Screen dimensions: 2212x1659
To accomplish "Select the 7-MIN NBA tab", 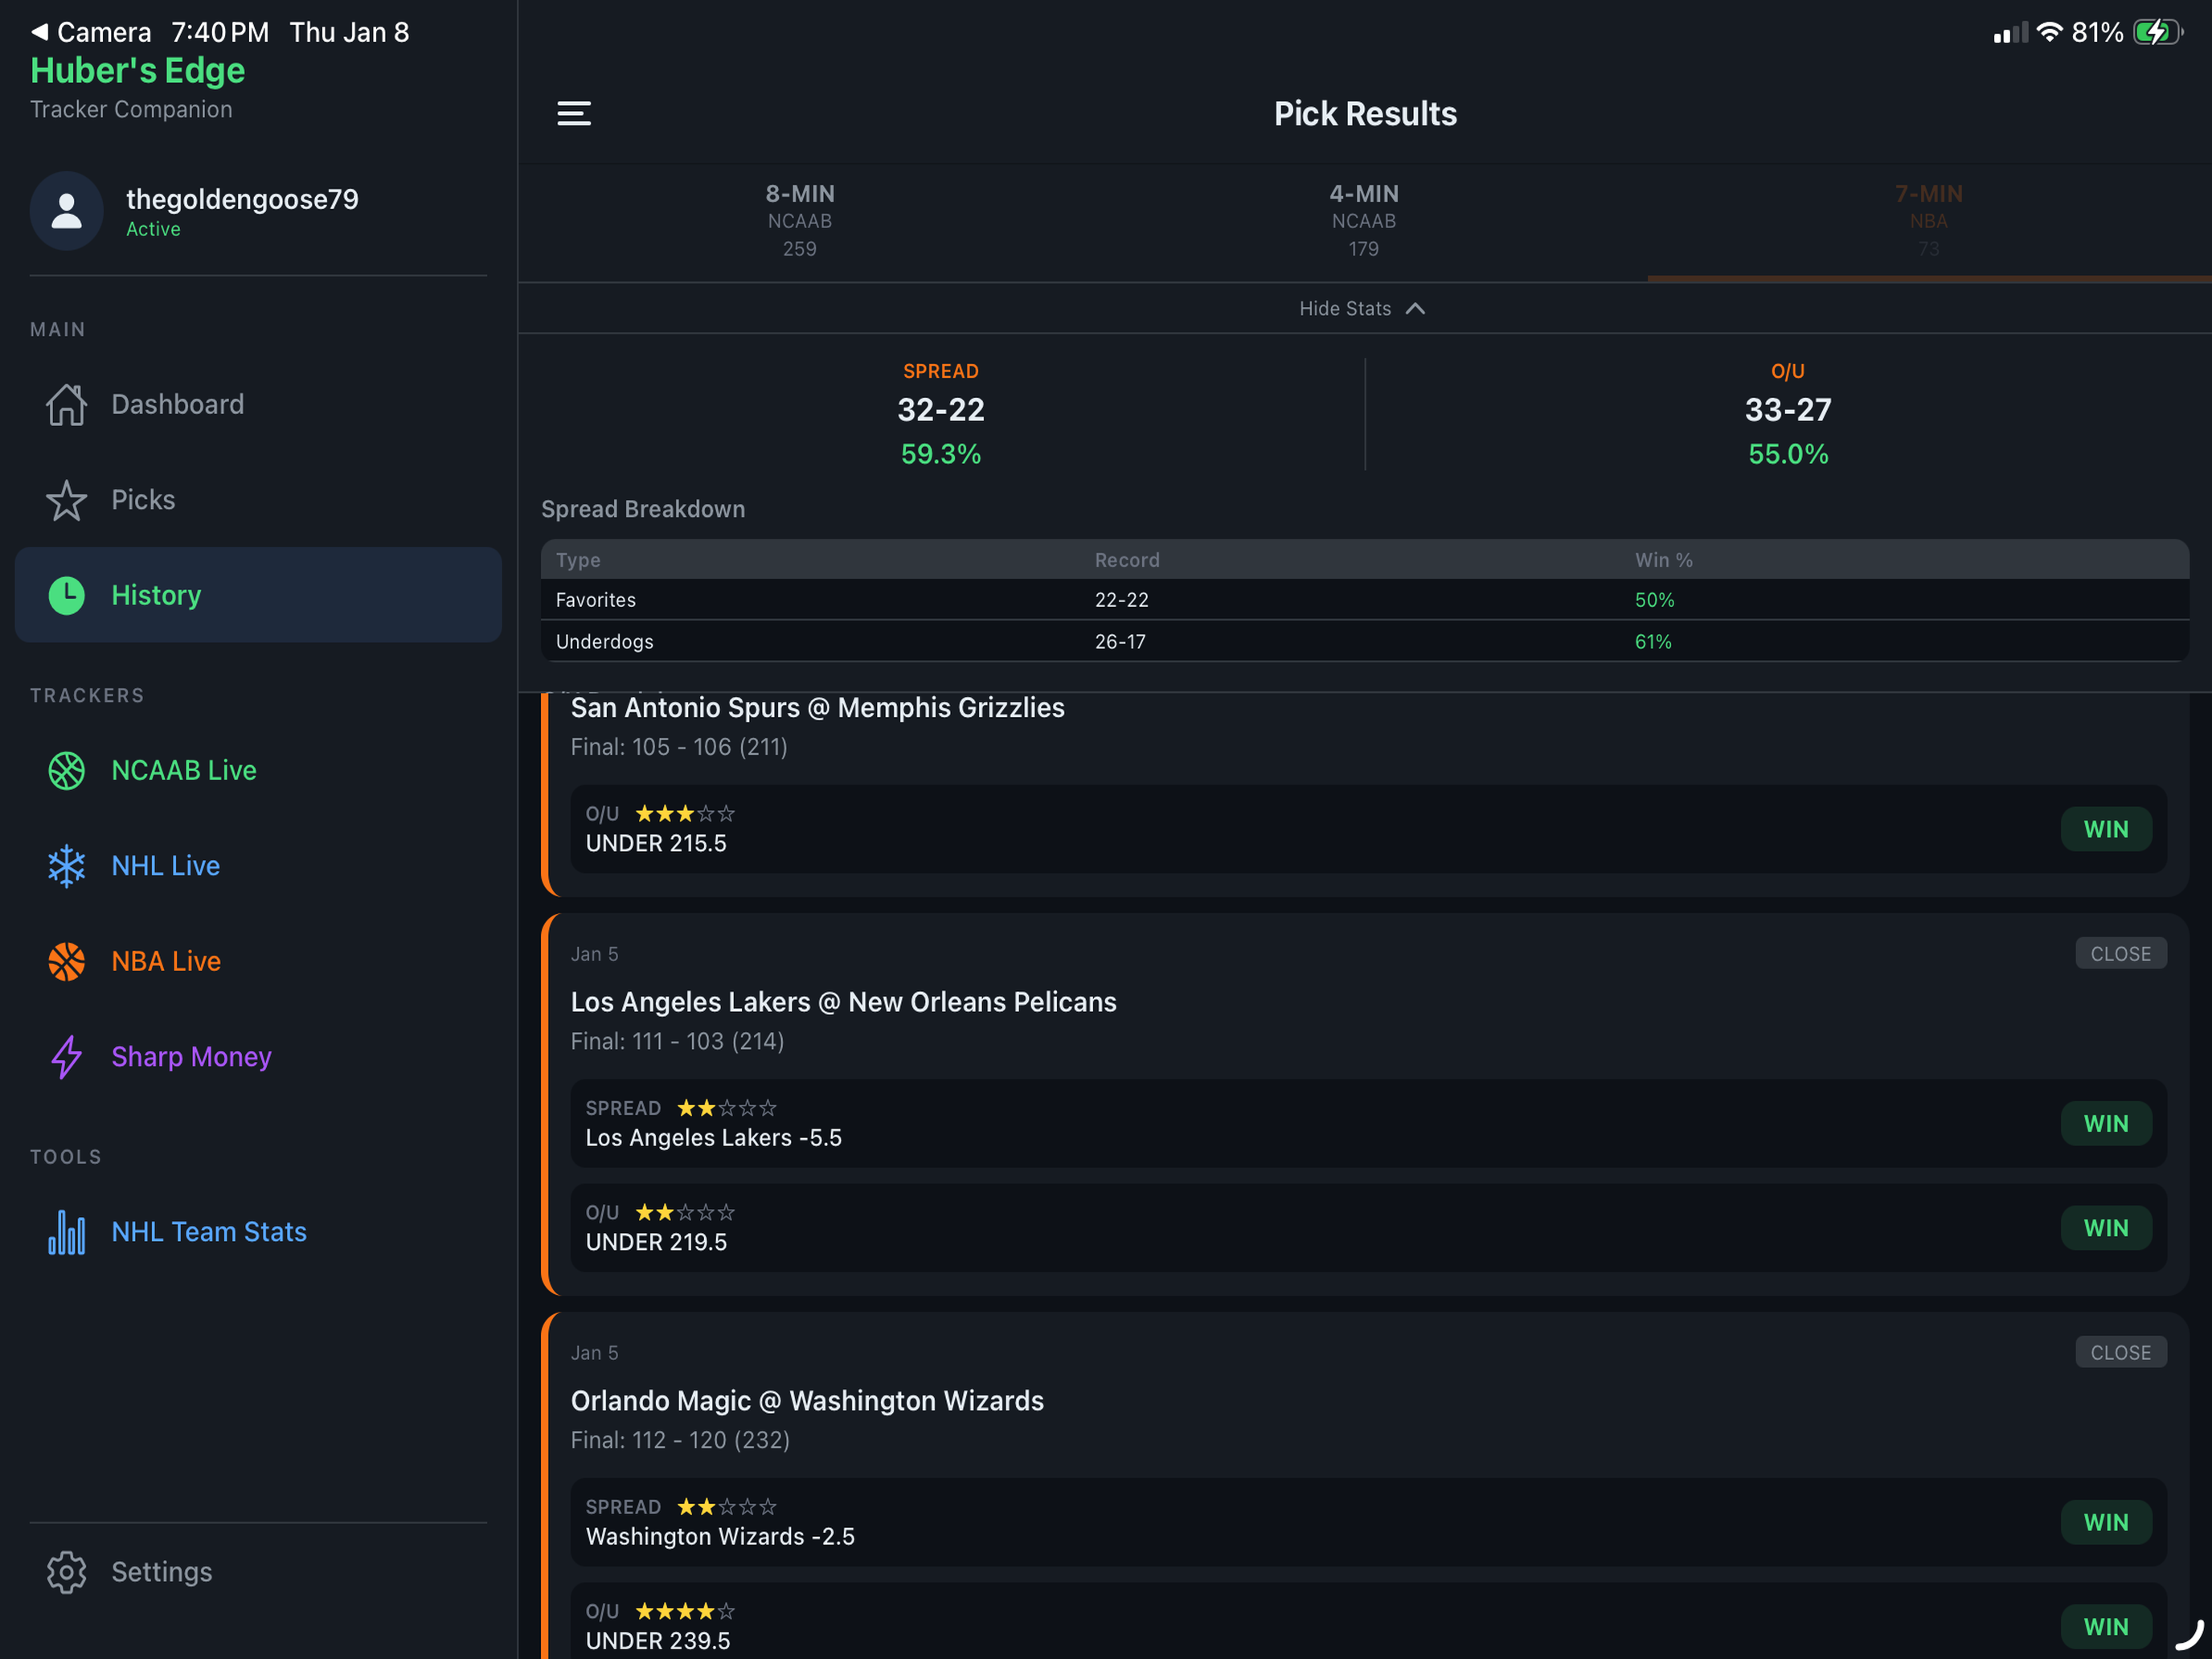I will [x=1928, y=220].
